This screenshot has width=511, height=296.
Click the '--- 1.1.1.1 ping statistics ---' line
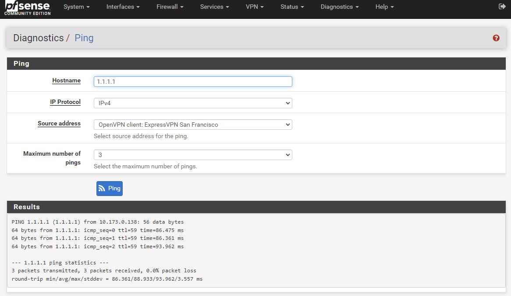point(60,263)
